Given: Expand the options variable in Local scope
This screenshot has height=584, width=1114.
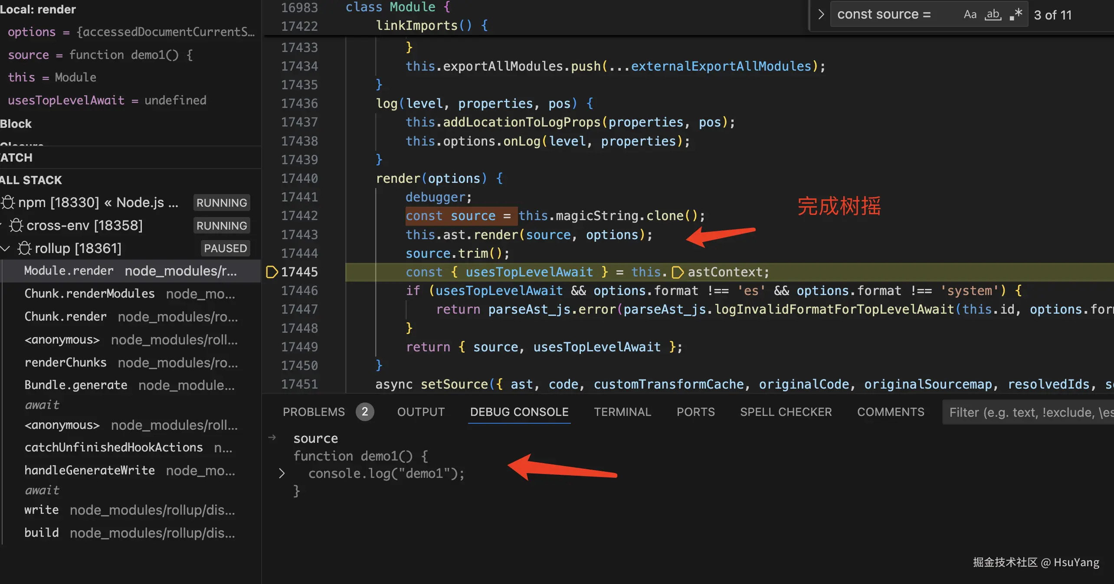Looking at the screenshot, I should [31, 32].
